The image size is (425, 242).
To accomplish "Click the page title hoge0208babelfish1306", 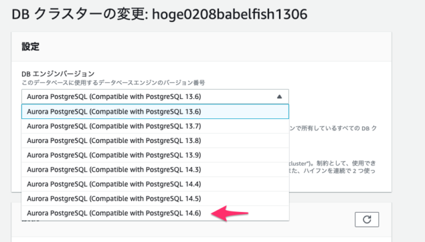I will pos(230,14).
